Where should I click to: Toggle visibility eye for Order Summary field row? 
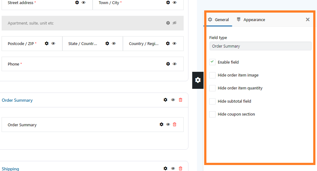coord(168,124)
